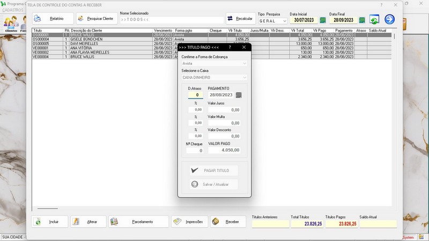Select row GISELE BÜNDCHEN
The width and height of the screenshot is (429, 241).
(x=212, y=39)
